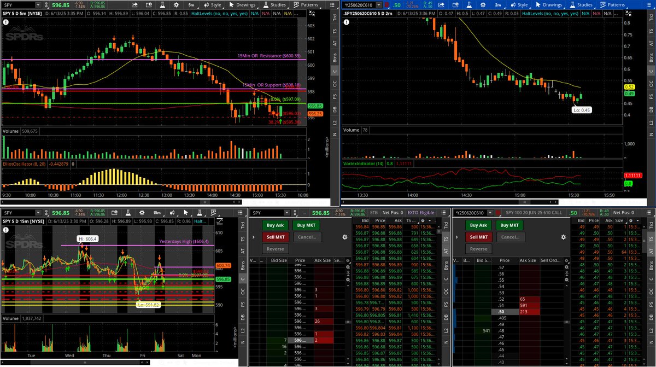Open settings gear on the option 2m chart

point(483,5)
